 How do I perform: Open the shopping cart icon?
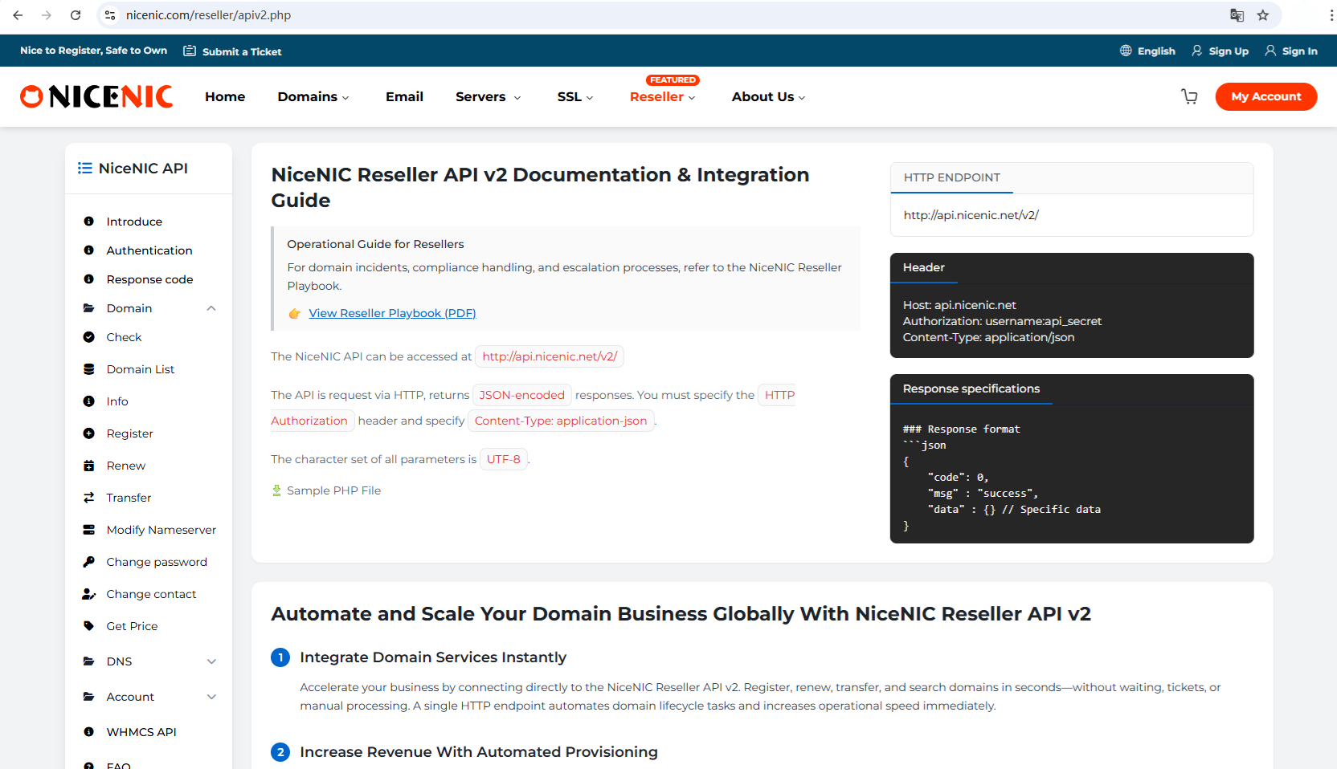(1189, 96)
